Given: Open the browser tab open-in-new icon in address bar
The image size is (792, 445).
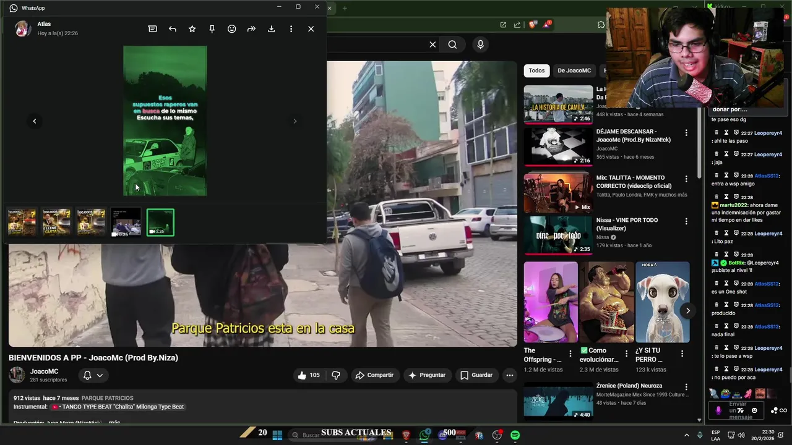Looking at the screenshot, I should [x=503, y=25].
